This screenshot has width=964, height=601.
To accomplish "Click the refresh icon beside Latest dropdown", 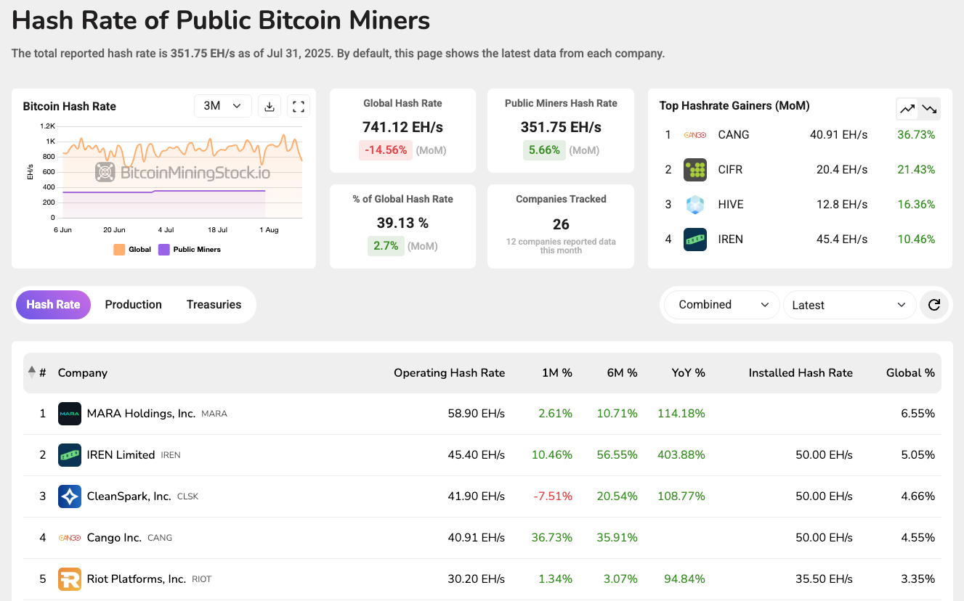I will [934, 305].
